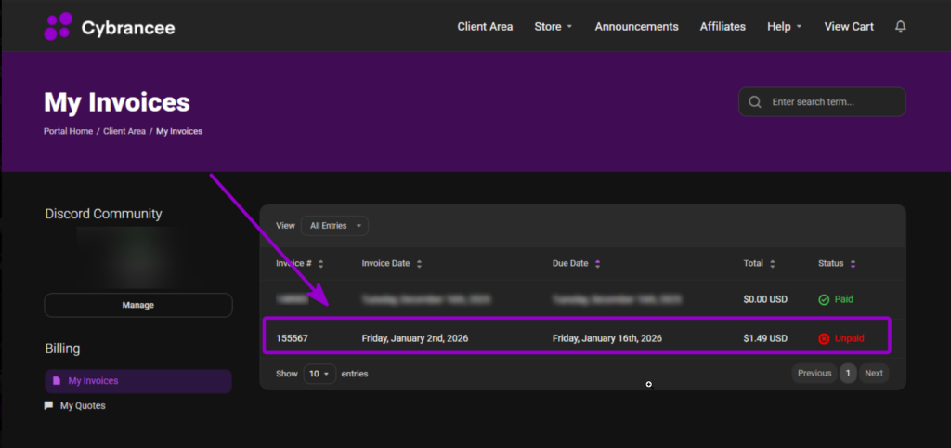The image size is (951, 448).
Task: Go to Client Area in navbar
Action: [485, 27]
